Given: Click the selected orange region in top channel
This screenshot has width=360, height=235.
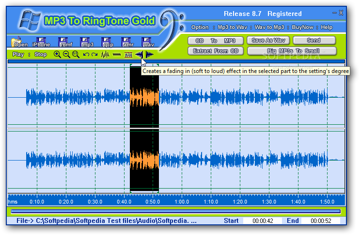Looking at the screenshot, I should point(144,97).
